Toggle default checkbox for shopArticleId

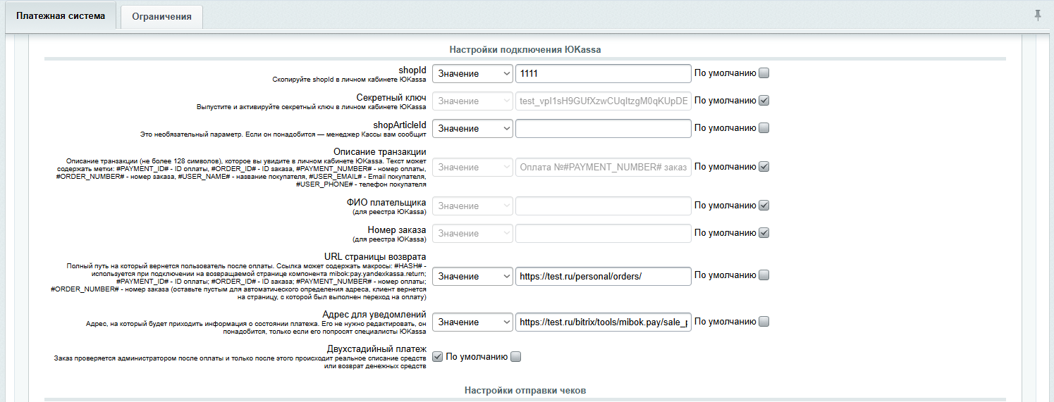764,128
